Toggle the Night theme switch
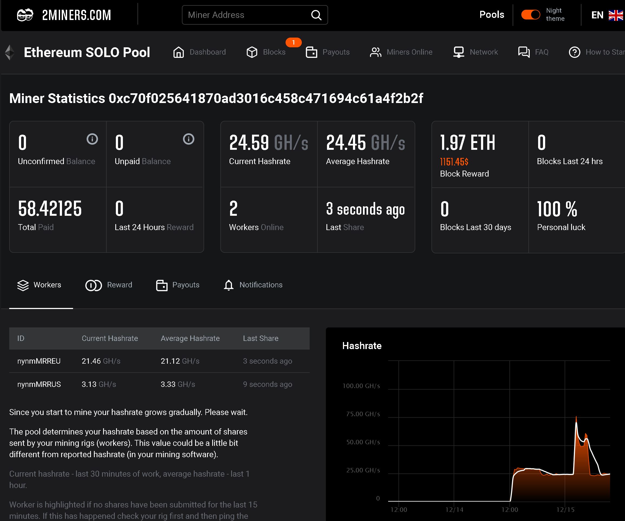 [x=531, y=15]
